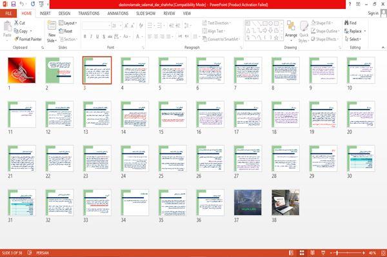Click the Help question mark icon

[350, 4]
